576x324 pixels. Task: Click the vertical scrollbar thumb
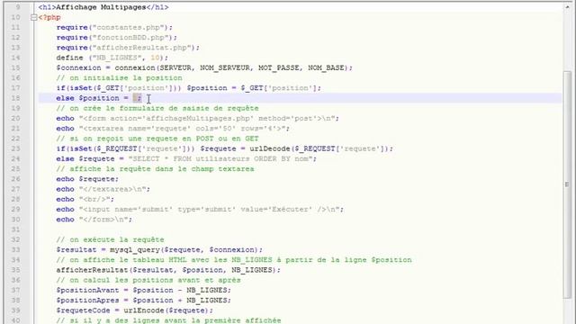[x=567, y=184]
